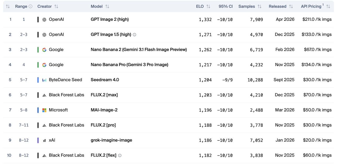The image size is (339, 167).
Task: Sort by the Creator column
Action: tap(56, 6)
